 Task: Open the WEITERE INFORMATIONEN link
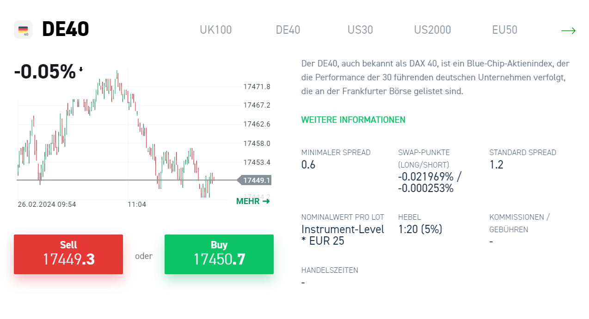(x=353, y=120)
